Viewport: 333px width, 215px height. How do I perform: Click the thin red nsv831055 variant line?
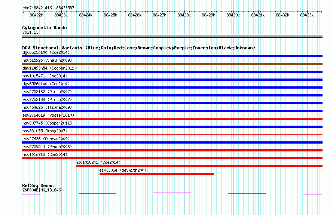click(x=172, y=134)
